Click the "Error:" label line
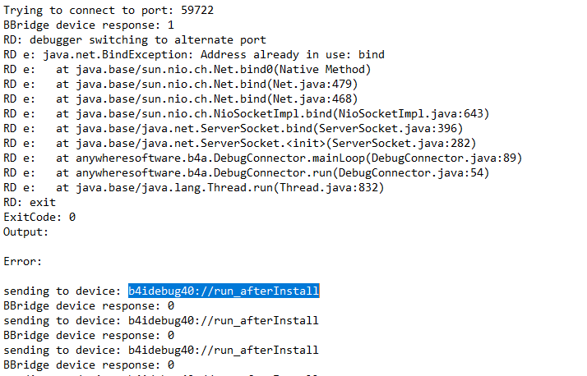This screenshot has width=587, height=376. tap(23, 262)
